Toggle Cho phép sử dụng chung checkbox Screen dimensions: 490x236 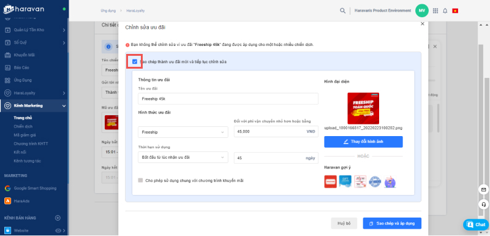(140, 180)
